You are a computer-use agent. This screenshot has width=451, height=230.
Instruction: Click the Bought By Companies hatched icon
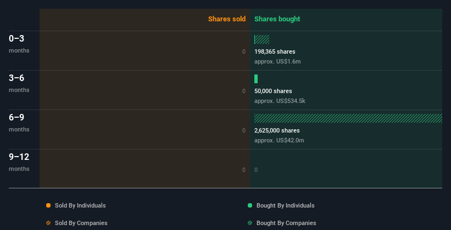click(x=250, y=223)
